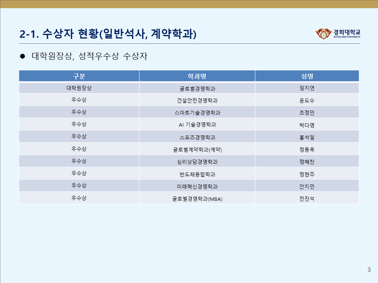Click the 학과명 column header
The image size is (378, 283).
coord(197,76)
